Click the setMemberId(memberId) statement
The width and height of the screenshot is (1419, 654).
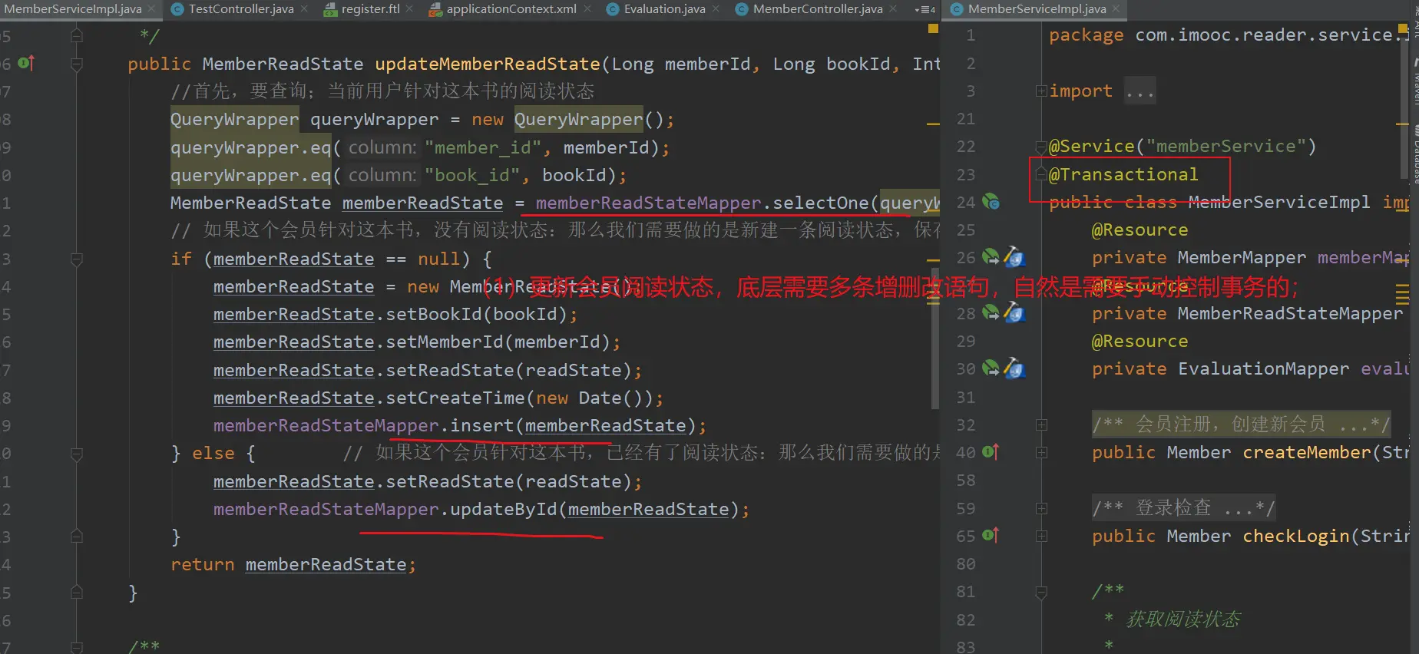point(417,342)
